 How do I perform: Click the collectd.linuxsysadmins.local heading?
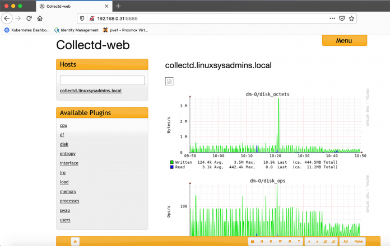coord(218,65)
